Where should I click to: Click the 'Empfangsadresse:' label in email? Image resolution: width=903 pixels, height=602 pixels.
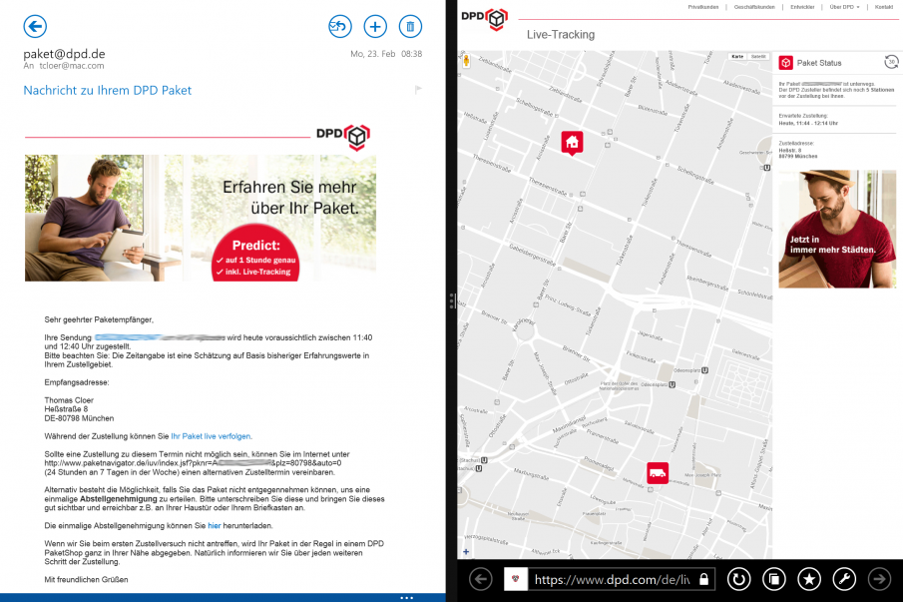click(77, 382)
